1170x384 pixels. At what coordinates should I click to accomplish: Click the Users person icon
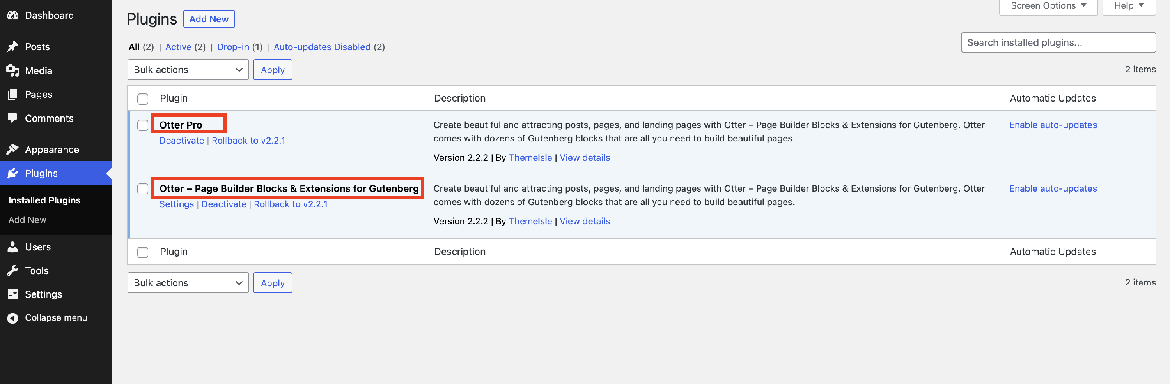click(x=13, y=247)
